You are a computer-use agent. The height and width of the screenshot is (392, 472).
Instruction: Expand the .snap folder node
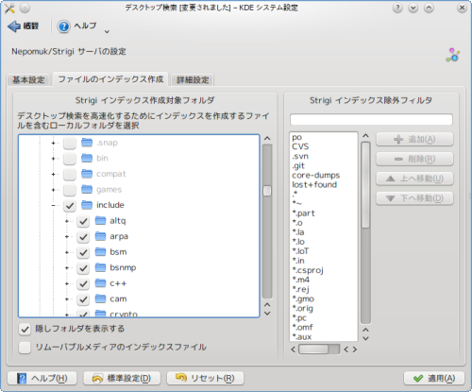tap(53, 143)
